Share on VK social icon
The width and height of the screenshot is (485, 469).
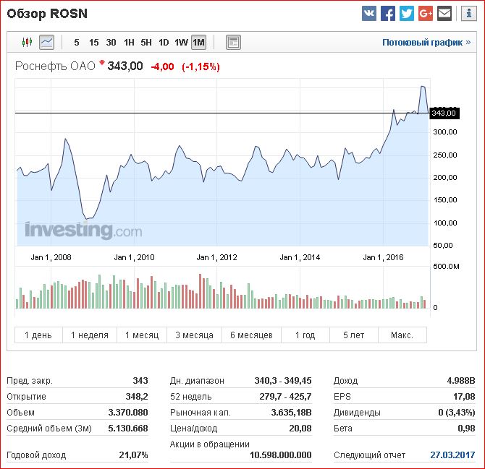[369, 14]
